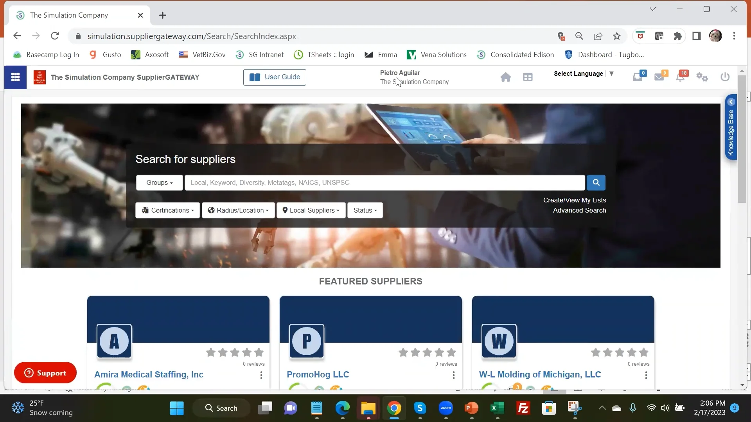This screenshot has width=751, height=422.
Task: Open notifications bell with 18 badge
Action: [681, 77]
